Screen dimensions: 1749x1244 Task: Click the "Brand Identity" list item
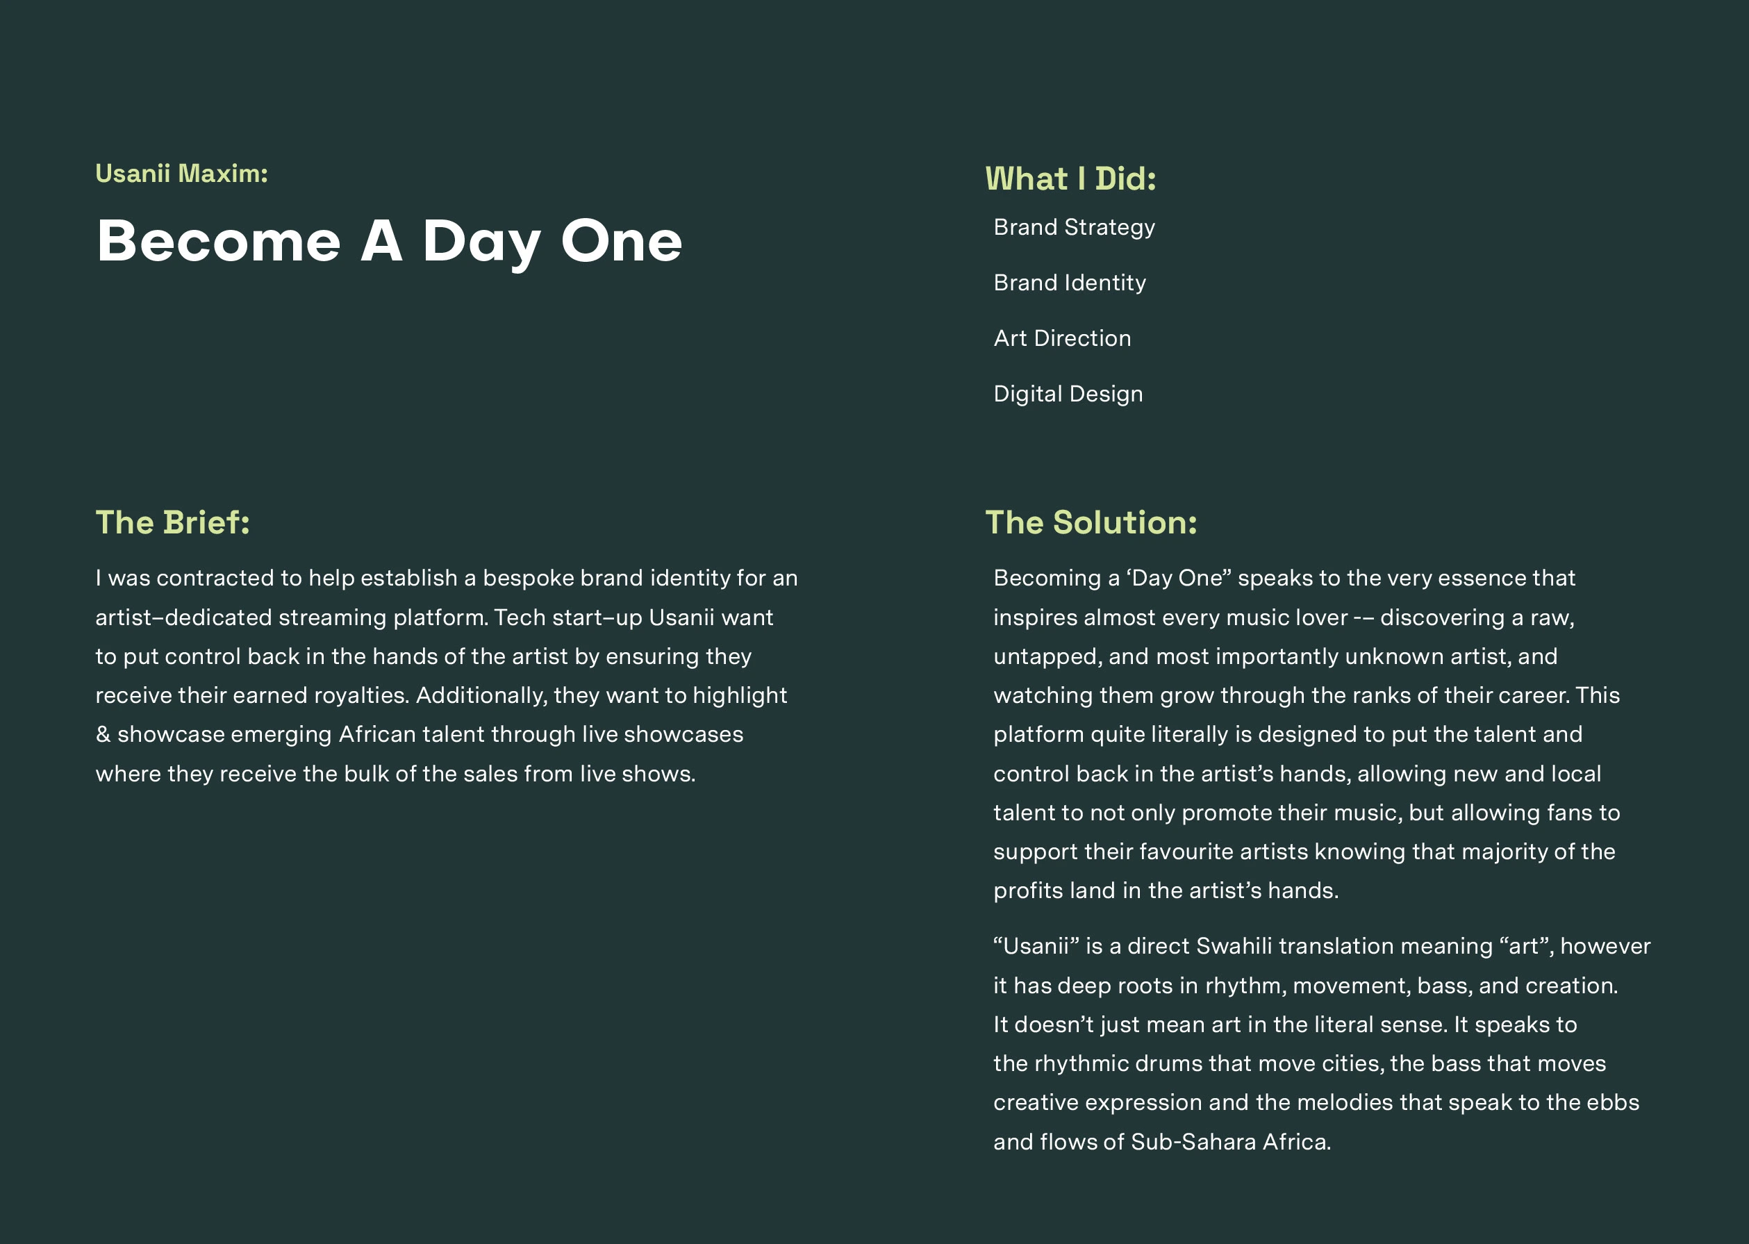[x=1070, y=283]
